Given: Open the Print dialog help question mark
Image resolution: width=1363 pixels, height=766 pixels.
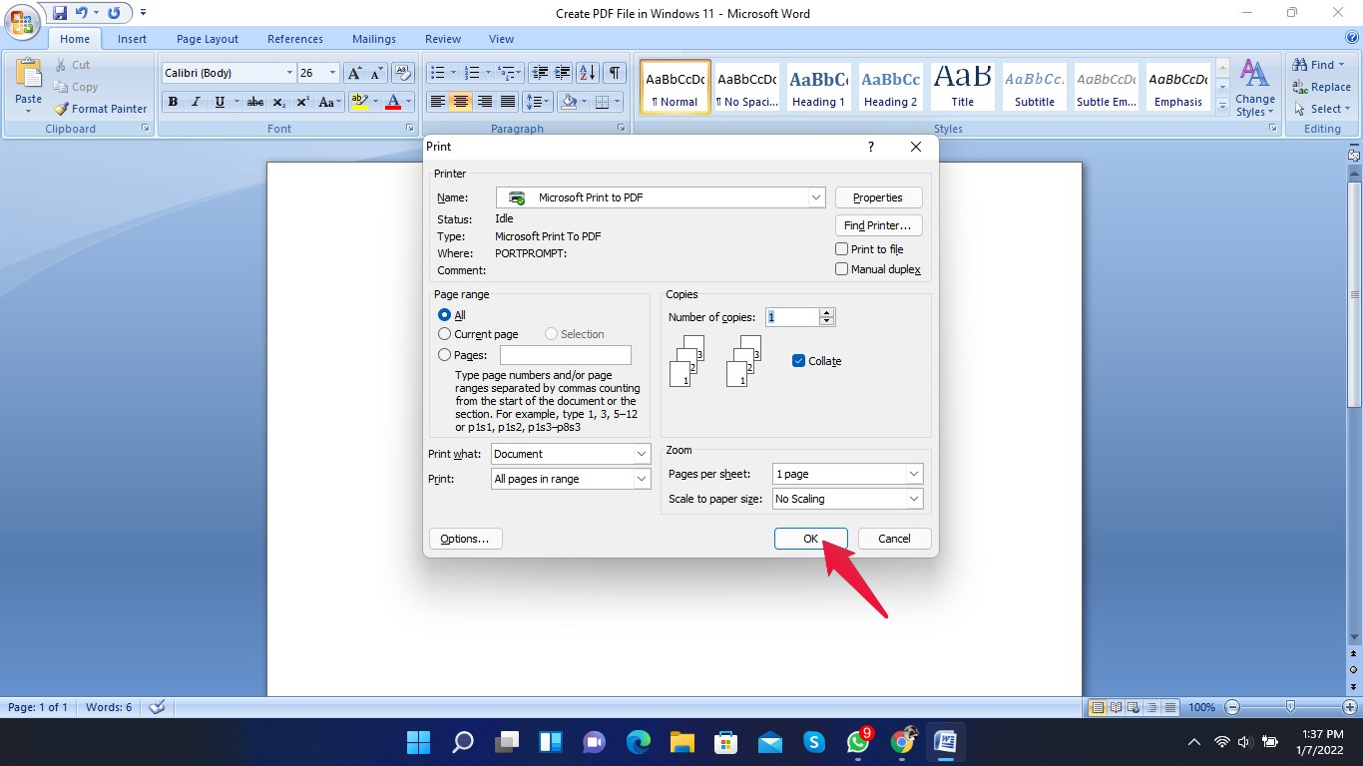Looking at the screenshot, I should (x=870, y=147).
